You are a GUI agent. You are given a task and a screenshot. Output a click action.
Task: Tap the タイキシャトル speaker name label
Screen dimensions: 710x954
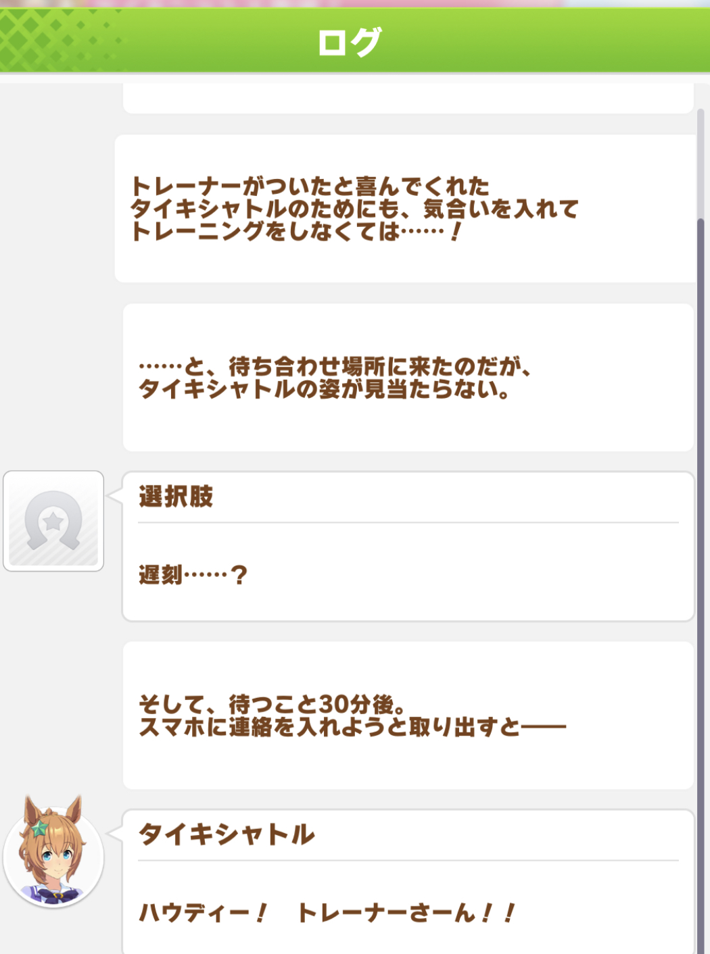(x=227, y=834)
